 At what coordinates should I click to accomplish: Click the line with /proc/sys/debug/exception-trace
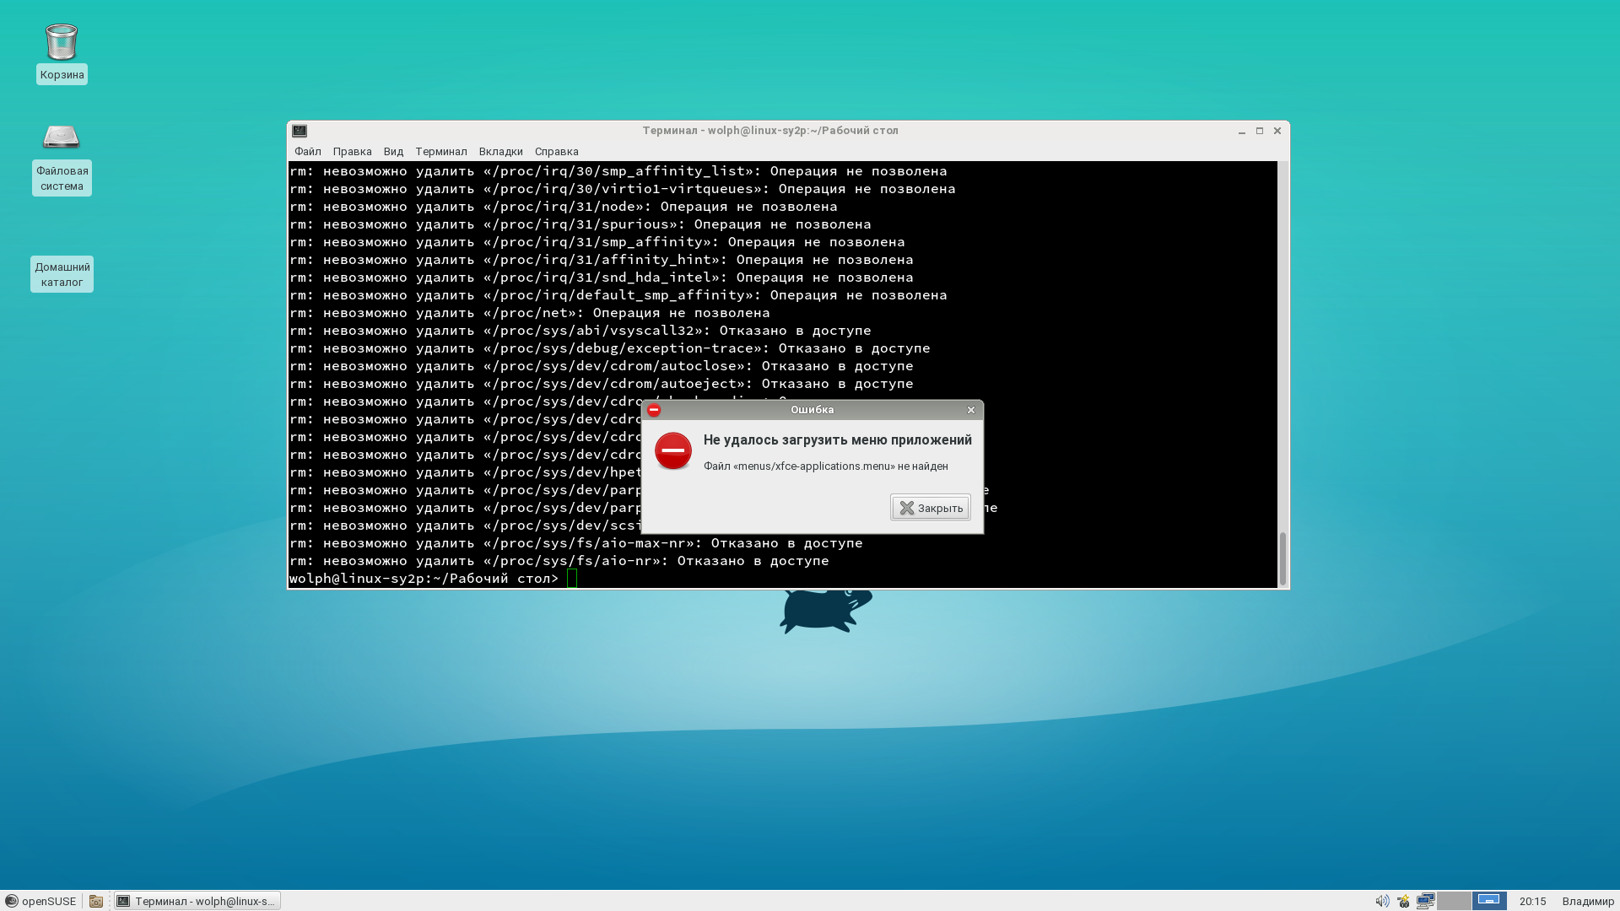pos(610,348)
